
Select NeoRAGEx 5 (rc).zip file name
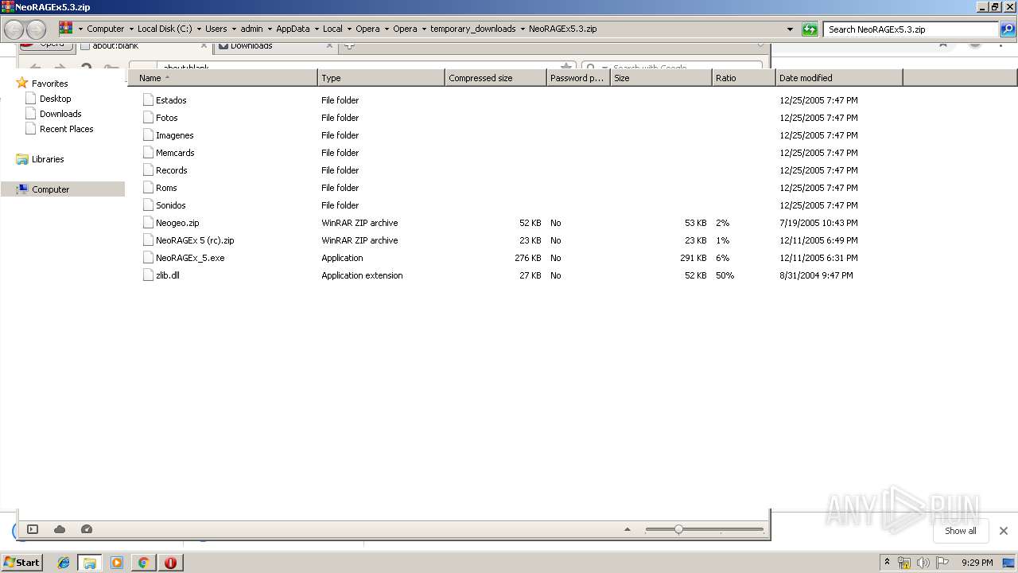195,240
